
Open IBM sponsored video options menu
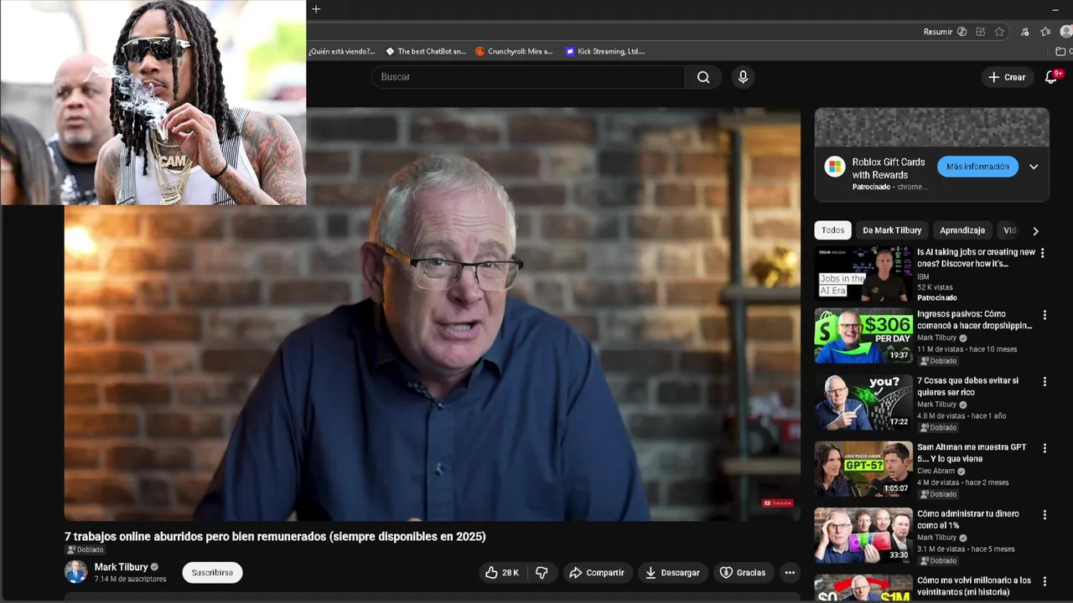pos(1043,253)
